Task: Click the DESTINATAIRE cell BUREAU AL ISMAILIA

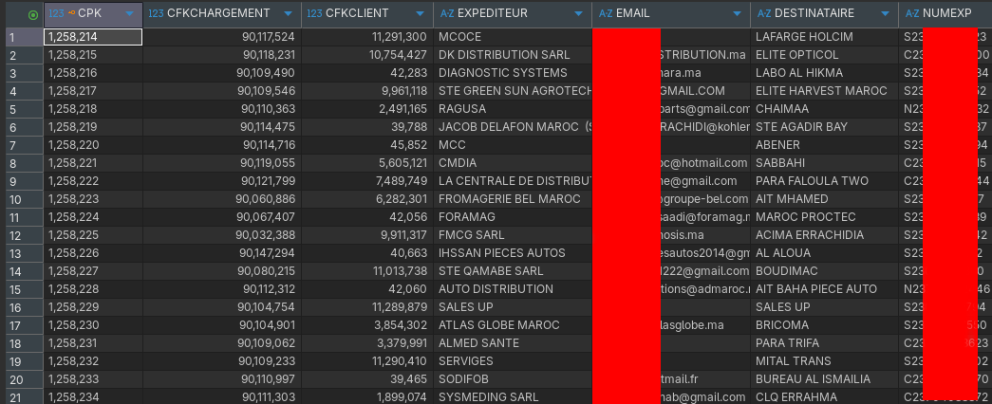Action: (x=824, y=379)
